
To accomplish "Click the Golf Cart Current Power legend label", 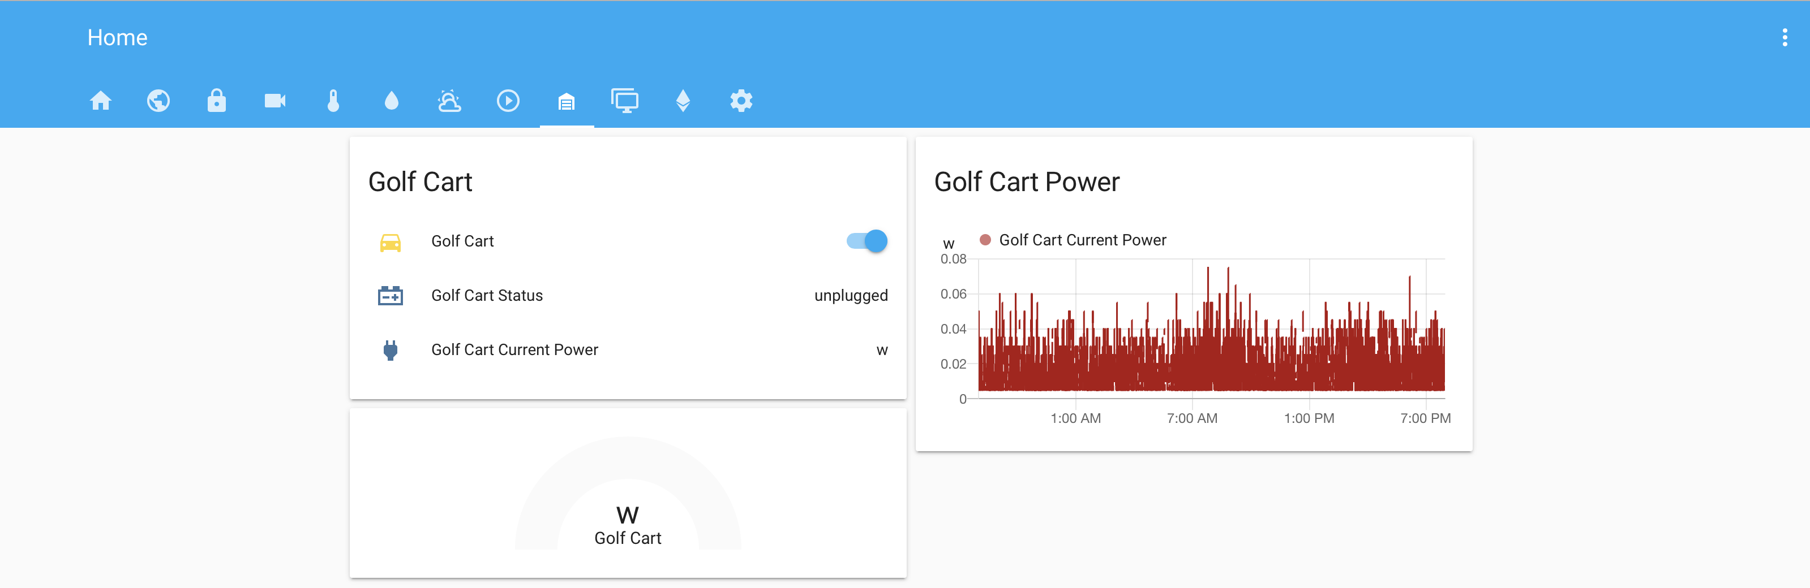I will point(1083,240).
